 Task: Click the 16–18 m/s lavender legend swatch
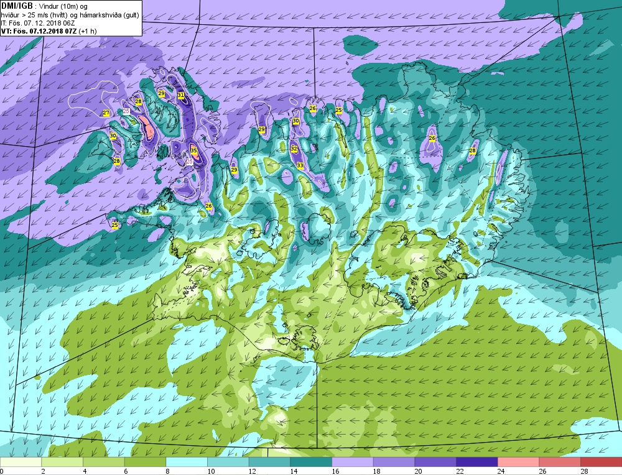352,462
